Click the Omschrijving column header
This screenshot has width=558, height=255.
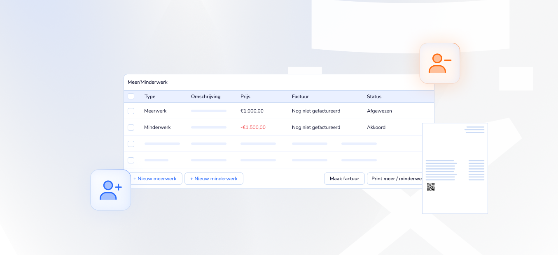pos(206,96)
